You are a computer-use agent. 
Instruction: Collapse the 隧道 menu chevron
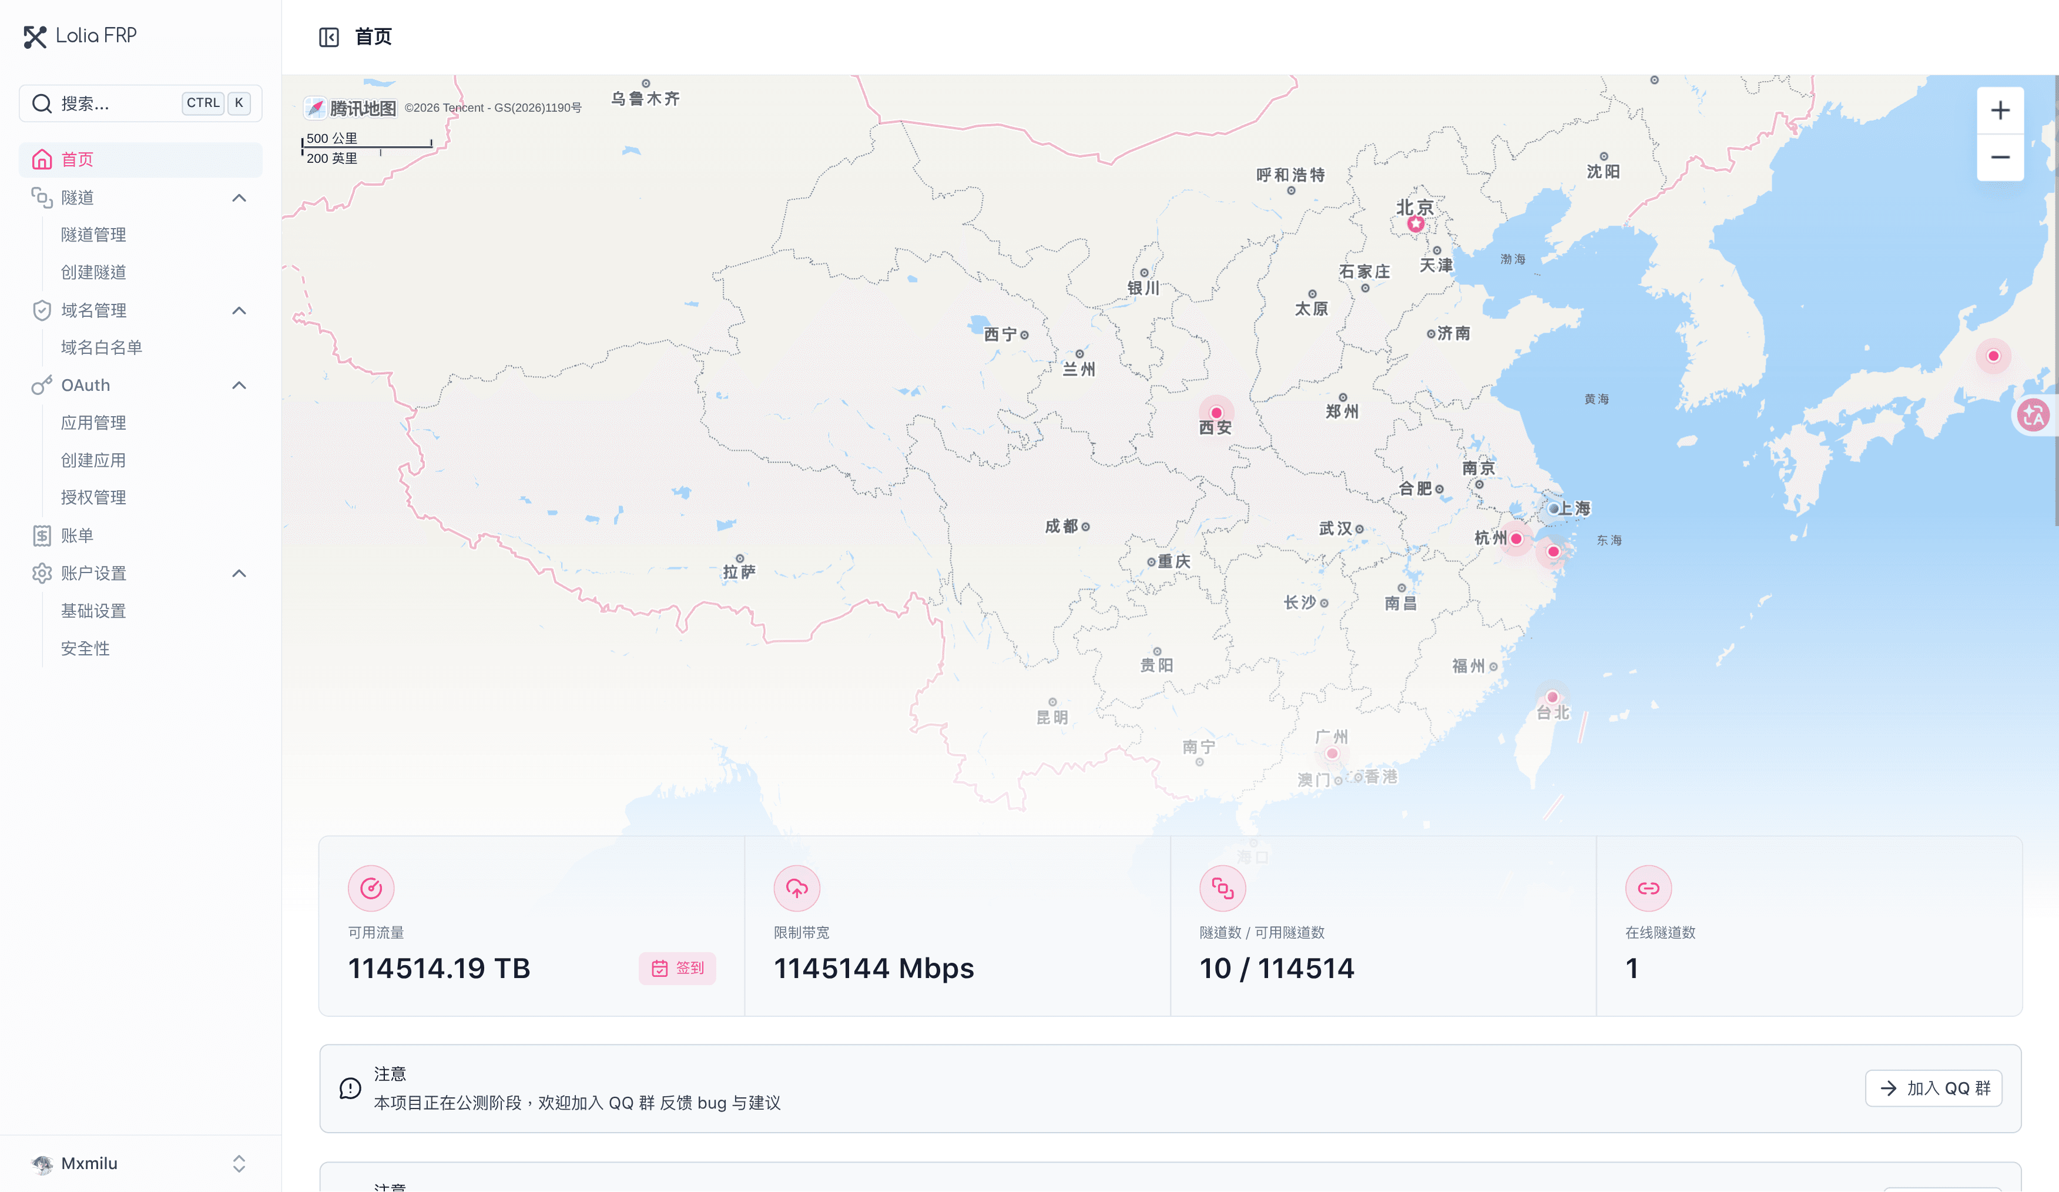[x=239, y=197]
